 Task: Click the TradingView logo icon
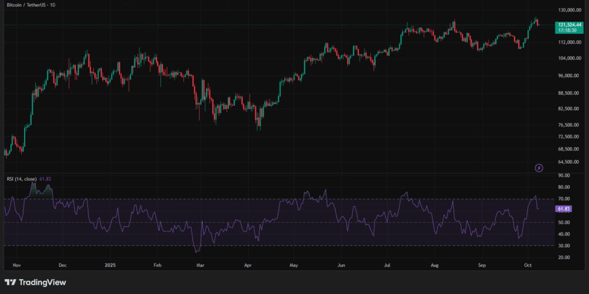coord(10,282)
